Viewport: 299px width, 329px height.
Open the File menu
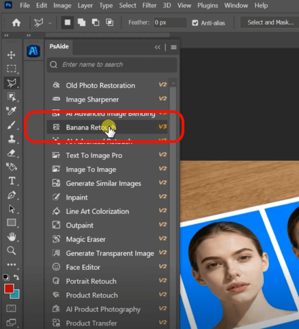(25, 5)
